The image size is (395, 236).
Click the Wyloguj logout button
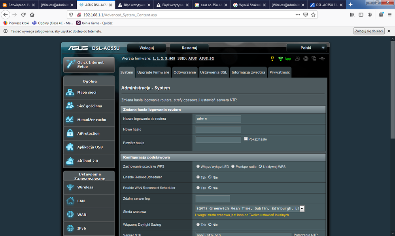tap(147, 48)
